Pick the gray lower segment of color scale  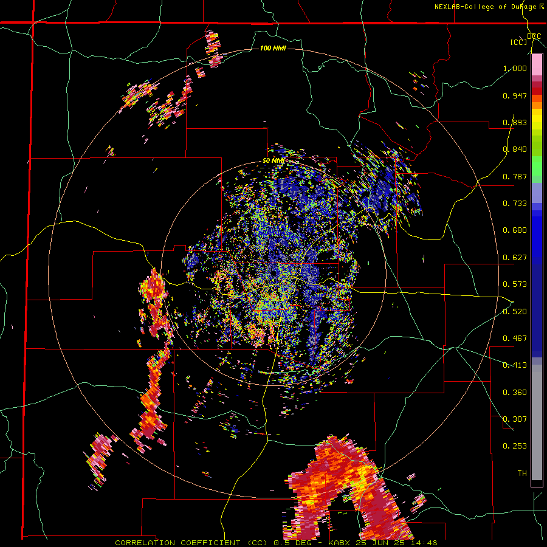pos(537,422)
